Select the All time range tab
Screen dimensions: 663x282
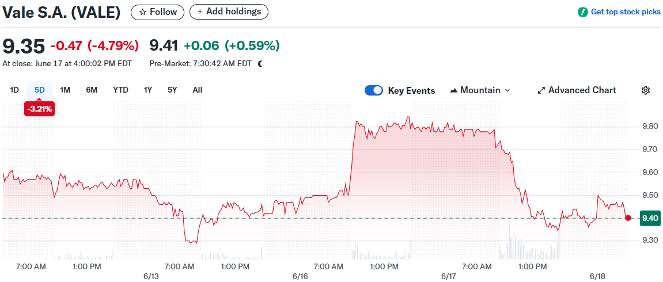[x=198, y=90]
